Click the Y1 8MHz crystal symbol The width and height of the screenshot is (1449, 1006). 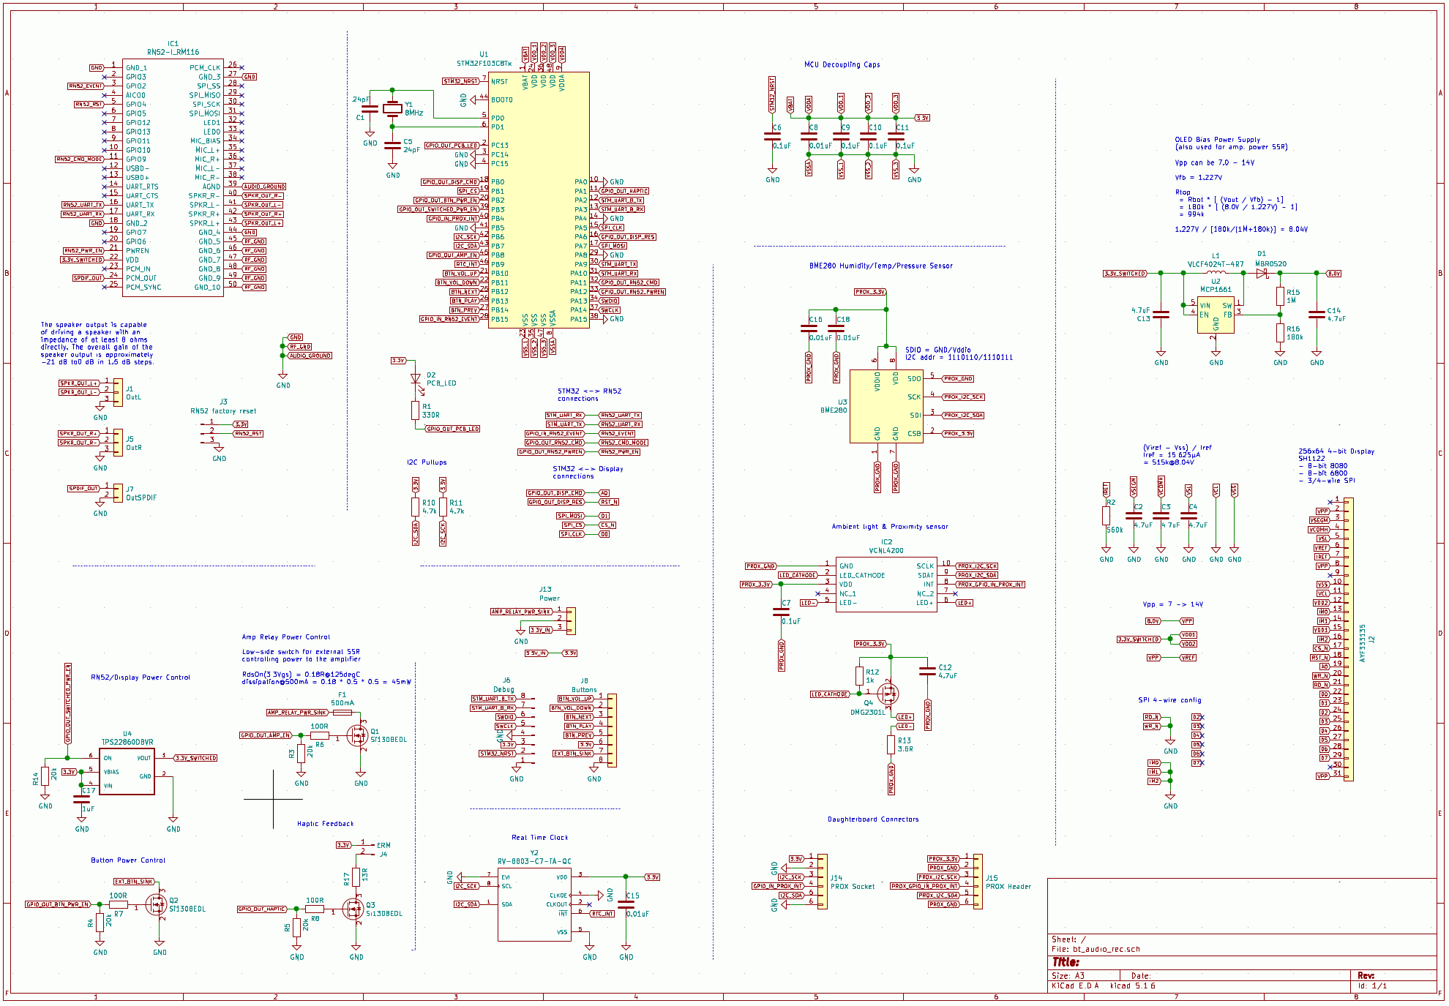(x=392, y=108)
